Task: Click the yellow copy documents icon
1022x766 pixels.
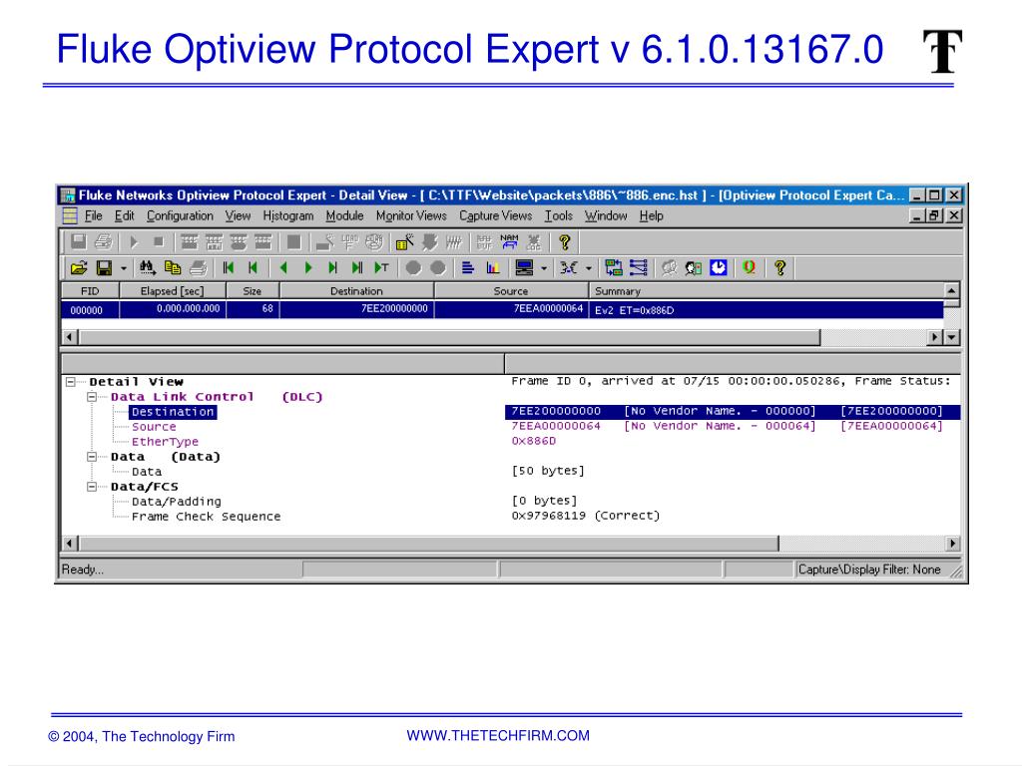Action: click(173, 267)
